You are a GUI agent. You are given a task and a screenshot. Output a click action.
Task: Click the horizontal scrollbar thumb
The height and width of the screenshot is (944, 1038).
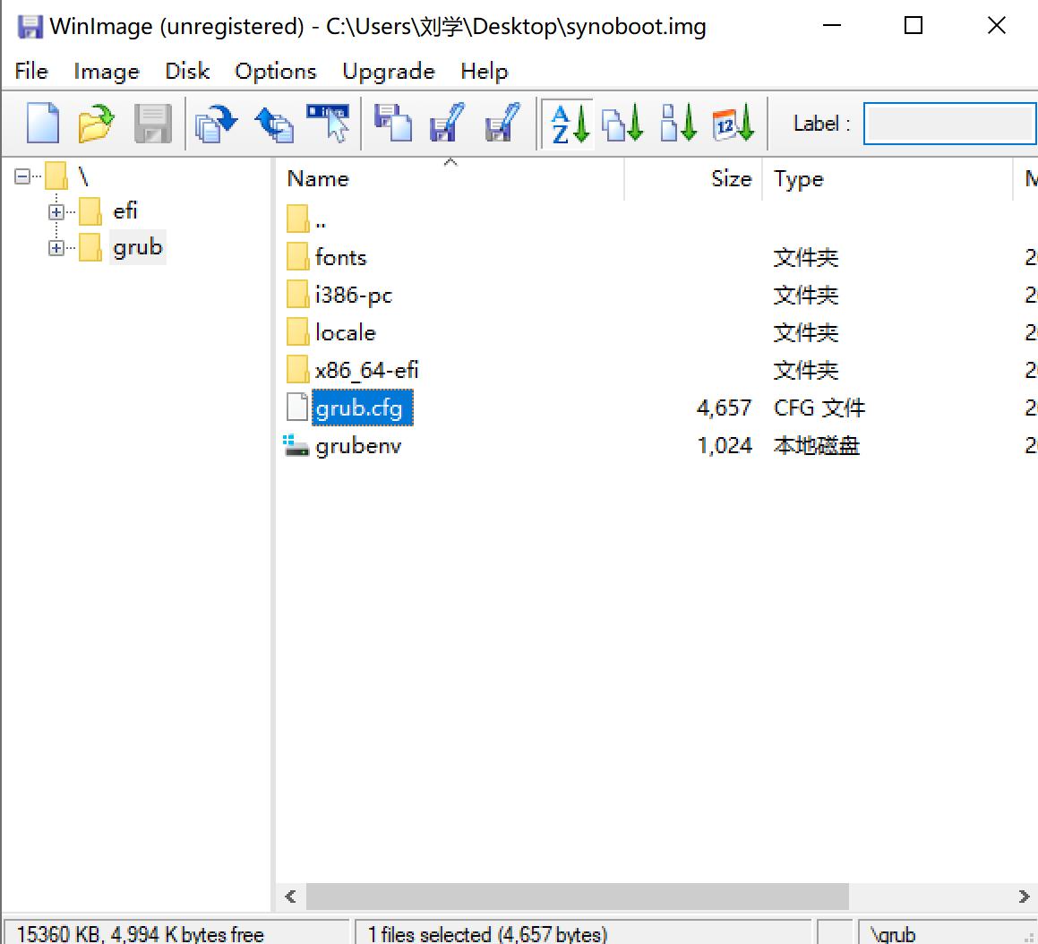[578, 897]
